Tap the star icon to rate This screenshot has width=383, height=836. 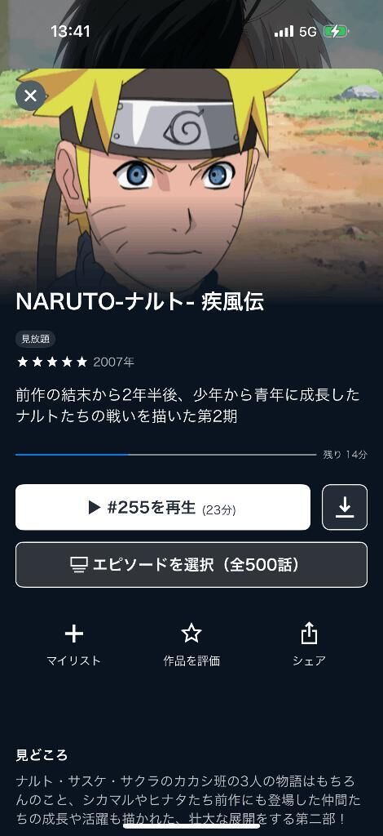[191, 634]
